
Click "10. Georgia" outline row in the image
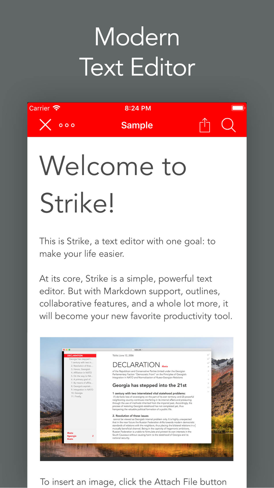(x=77, y=393)
